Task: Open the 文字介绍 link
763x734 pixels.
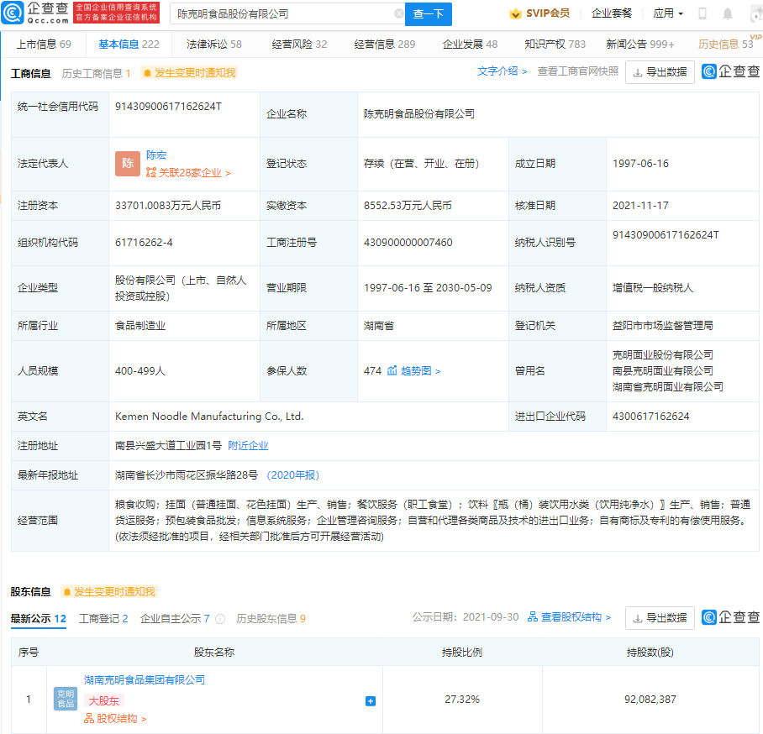Action: pyautogui.click(x=503, y=71)
